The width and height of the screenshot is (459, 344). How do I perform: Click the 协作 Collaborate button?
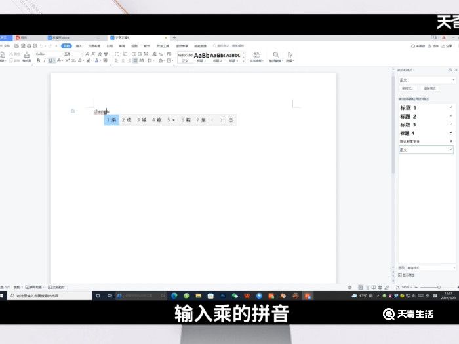pyautogui.click(x=433, y=46)
